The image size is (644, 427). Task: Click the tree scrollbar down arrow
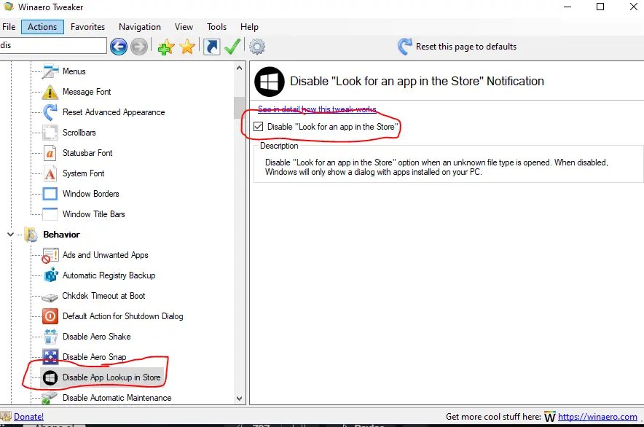tap(240, 399)
